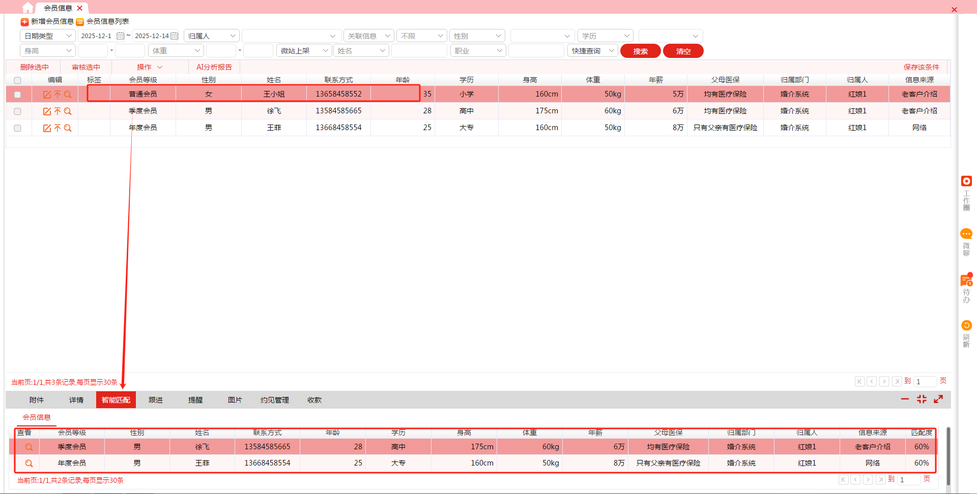Viewport: 977px width, 494px height.
Task: Open the 待办 to-do icon
Action: (x=966, y=281)
